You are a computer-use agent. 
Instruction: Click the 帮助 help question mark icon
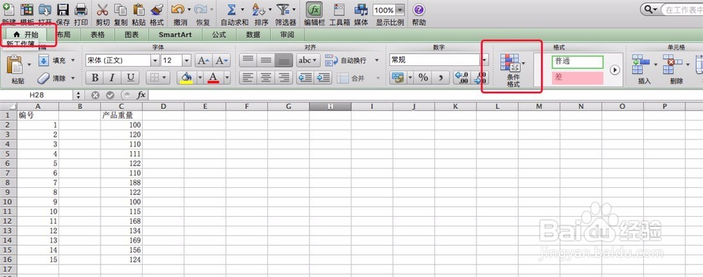418,10
